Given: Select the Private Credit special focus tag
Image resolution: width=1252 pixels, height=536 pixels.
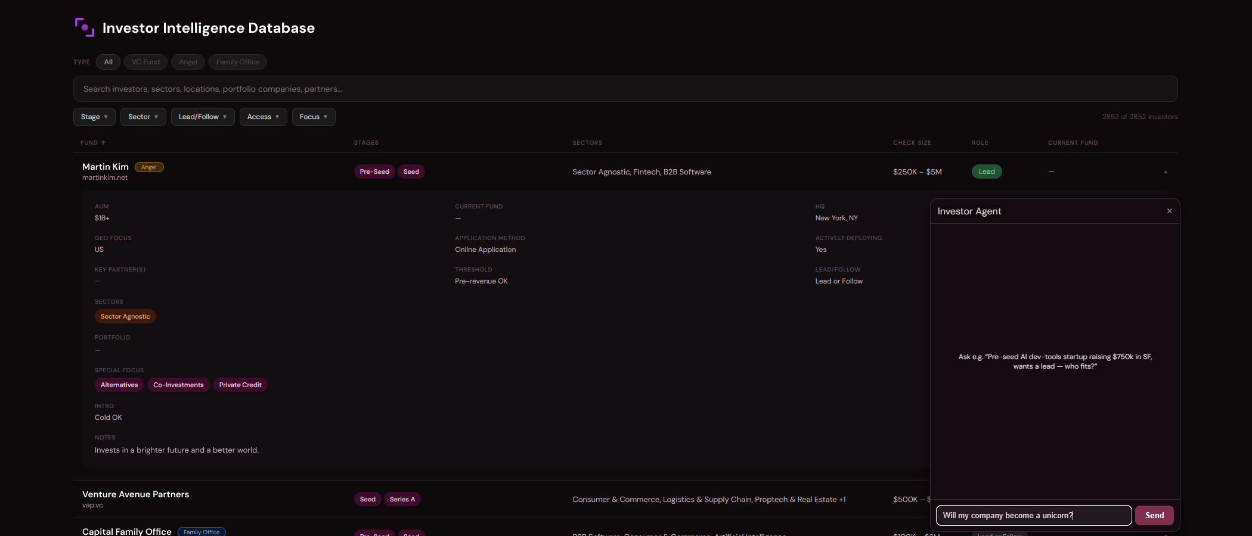Looking at the screenshot, I should (x=240, y=385).
